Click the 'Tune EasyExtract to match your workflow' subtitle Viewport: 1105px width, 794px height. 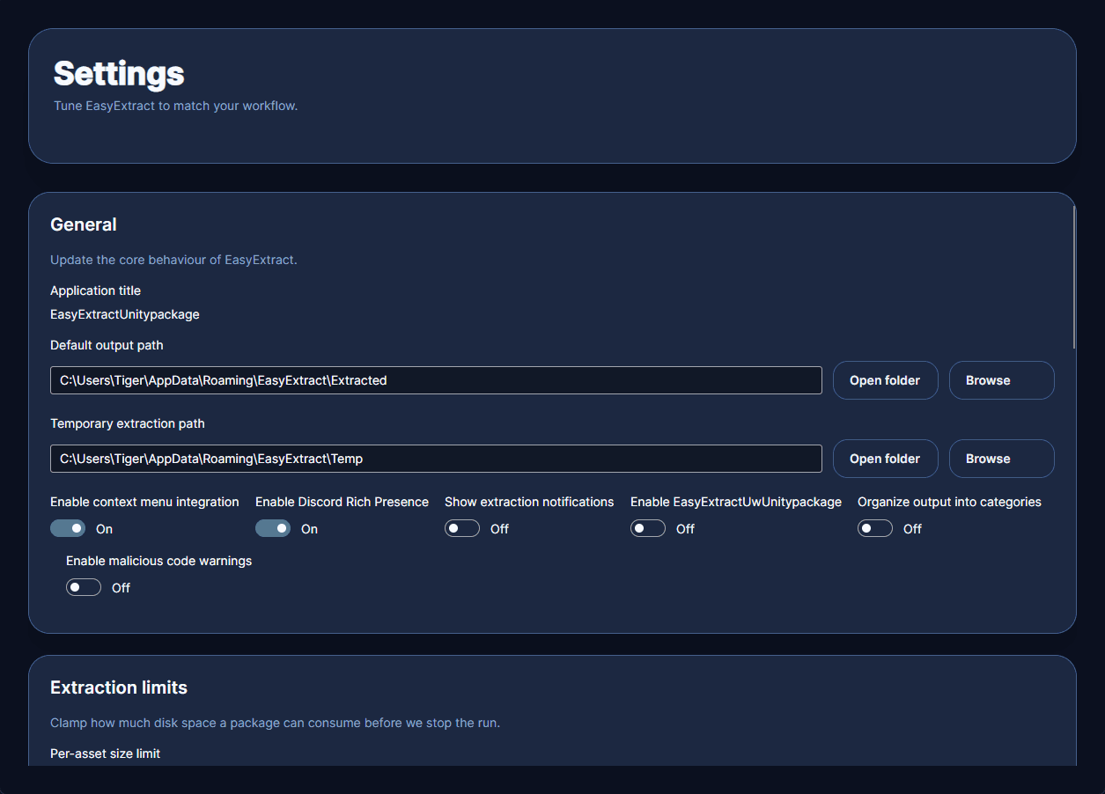(175, 107)
